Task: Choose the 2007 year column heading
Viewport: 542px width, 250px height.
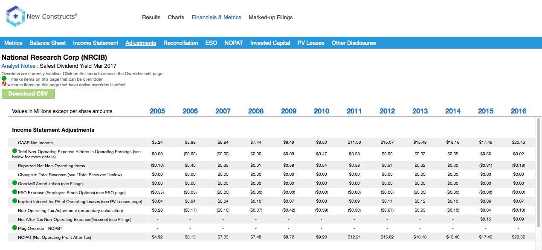Action: point(223,111)
